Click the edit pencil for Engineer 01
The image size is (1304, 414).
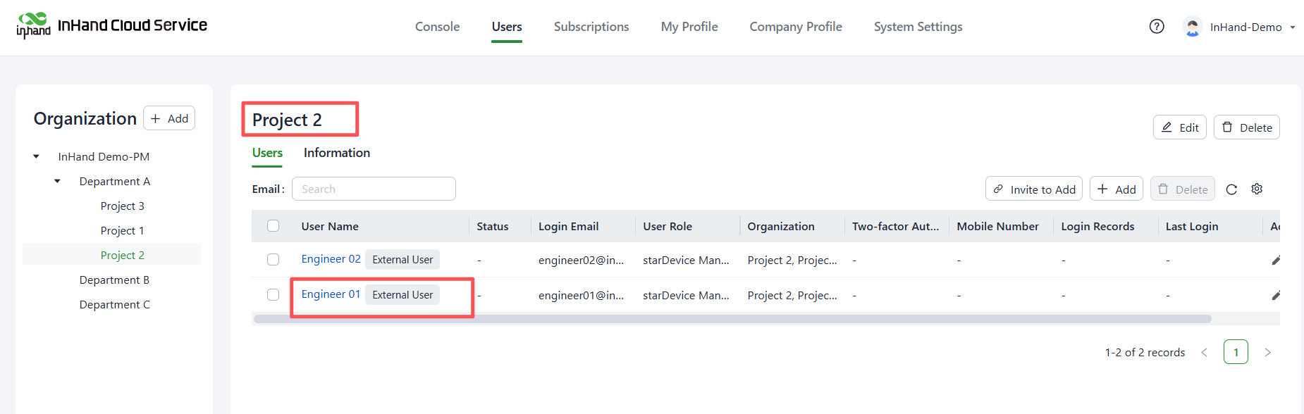(1275, 296)
